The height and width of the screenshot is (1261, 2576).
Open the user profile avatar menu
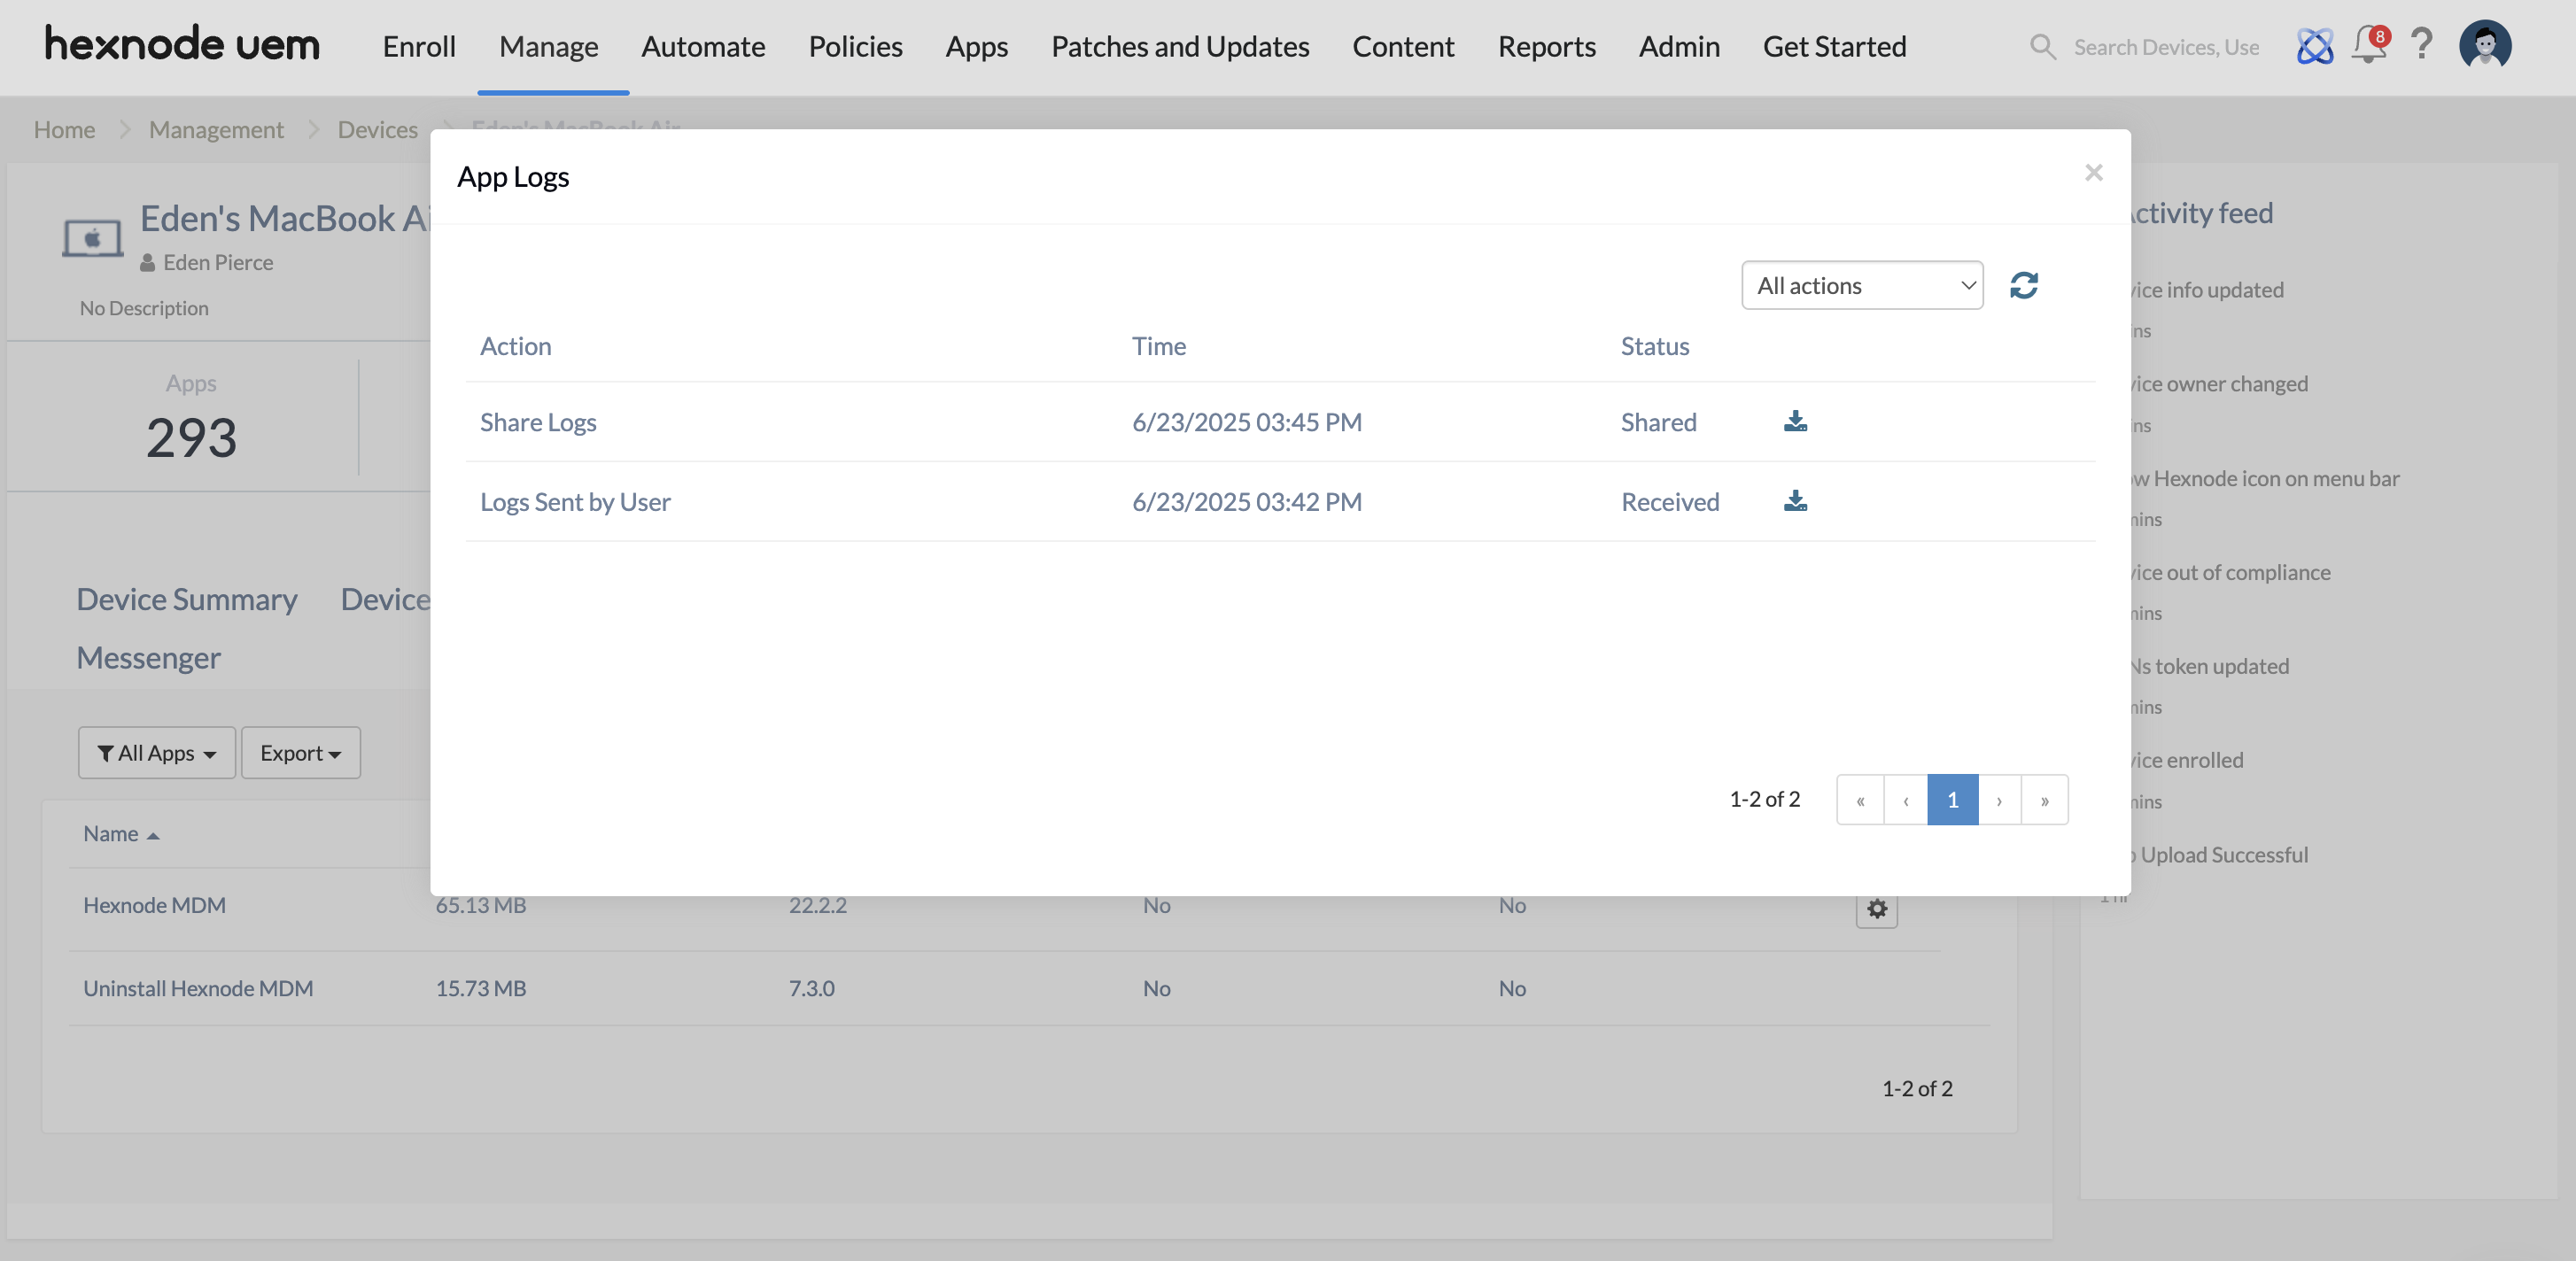tap(2485, 45)
